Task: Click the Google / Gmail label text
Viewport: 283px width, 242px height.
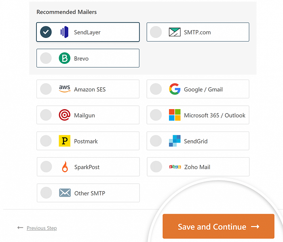Action: [x=203, y=90]
